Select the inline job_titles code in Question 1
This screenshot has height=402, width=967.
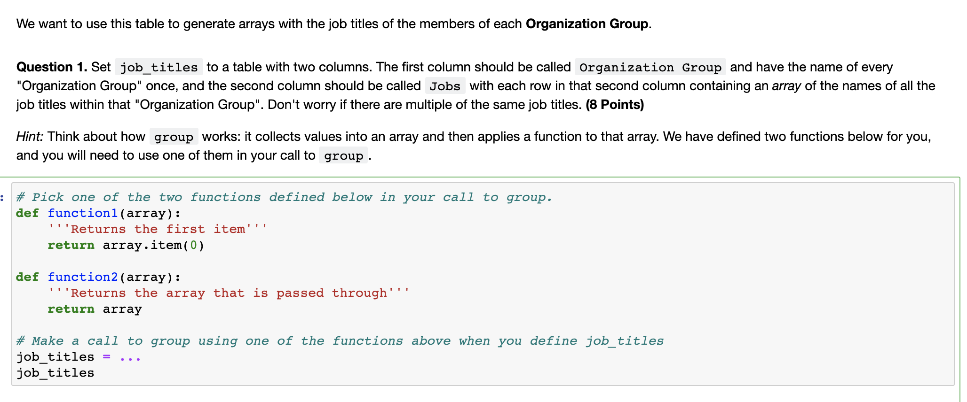point(159,67)
